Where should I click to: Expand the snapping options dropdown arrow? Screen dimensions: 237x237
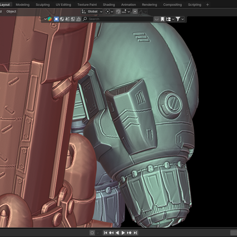click(129, 11)
